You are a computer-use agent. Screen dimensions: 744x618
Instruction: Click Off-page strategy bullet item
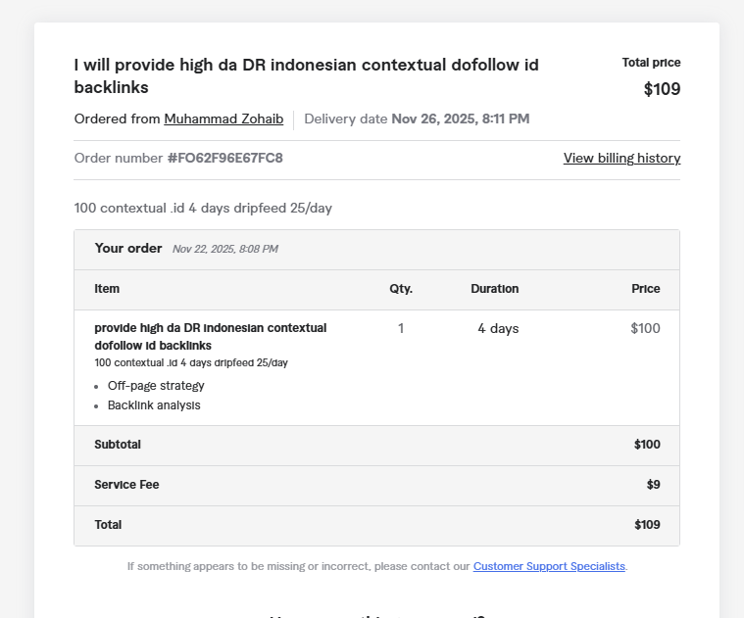tap(156, 386)
